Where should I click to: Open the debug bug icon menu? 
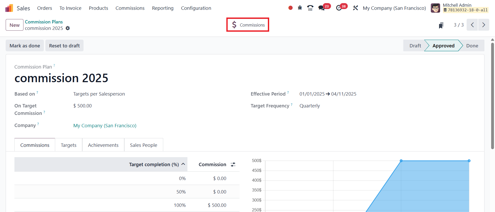pyautogui.click(x=300, y=8)
